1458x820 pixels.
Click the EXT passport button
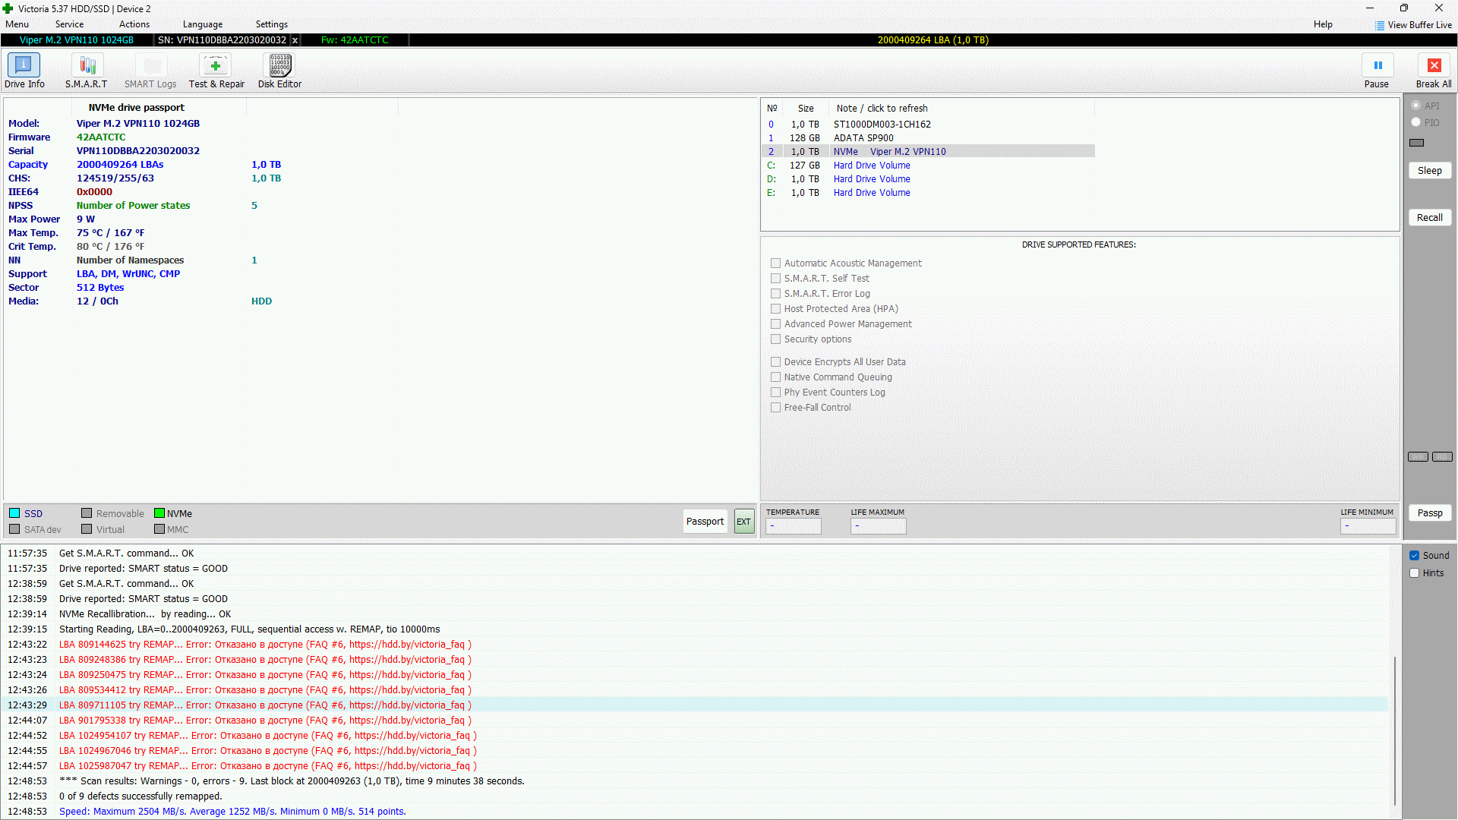click(x=743, y=522)
